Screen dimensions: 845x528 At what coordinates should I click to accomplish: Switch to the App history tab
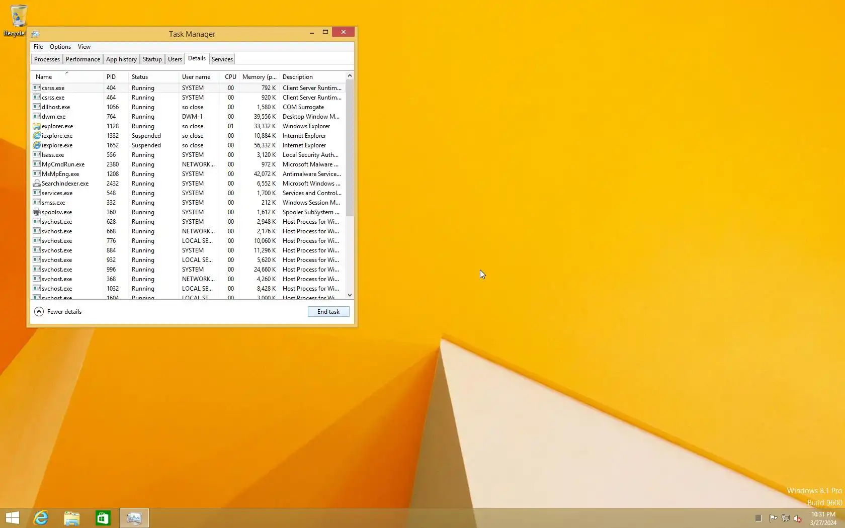[121, 59]
